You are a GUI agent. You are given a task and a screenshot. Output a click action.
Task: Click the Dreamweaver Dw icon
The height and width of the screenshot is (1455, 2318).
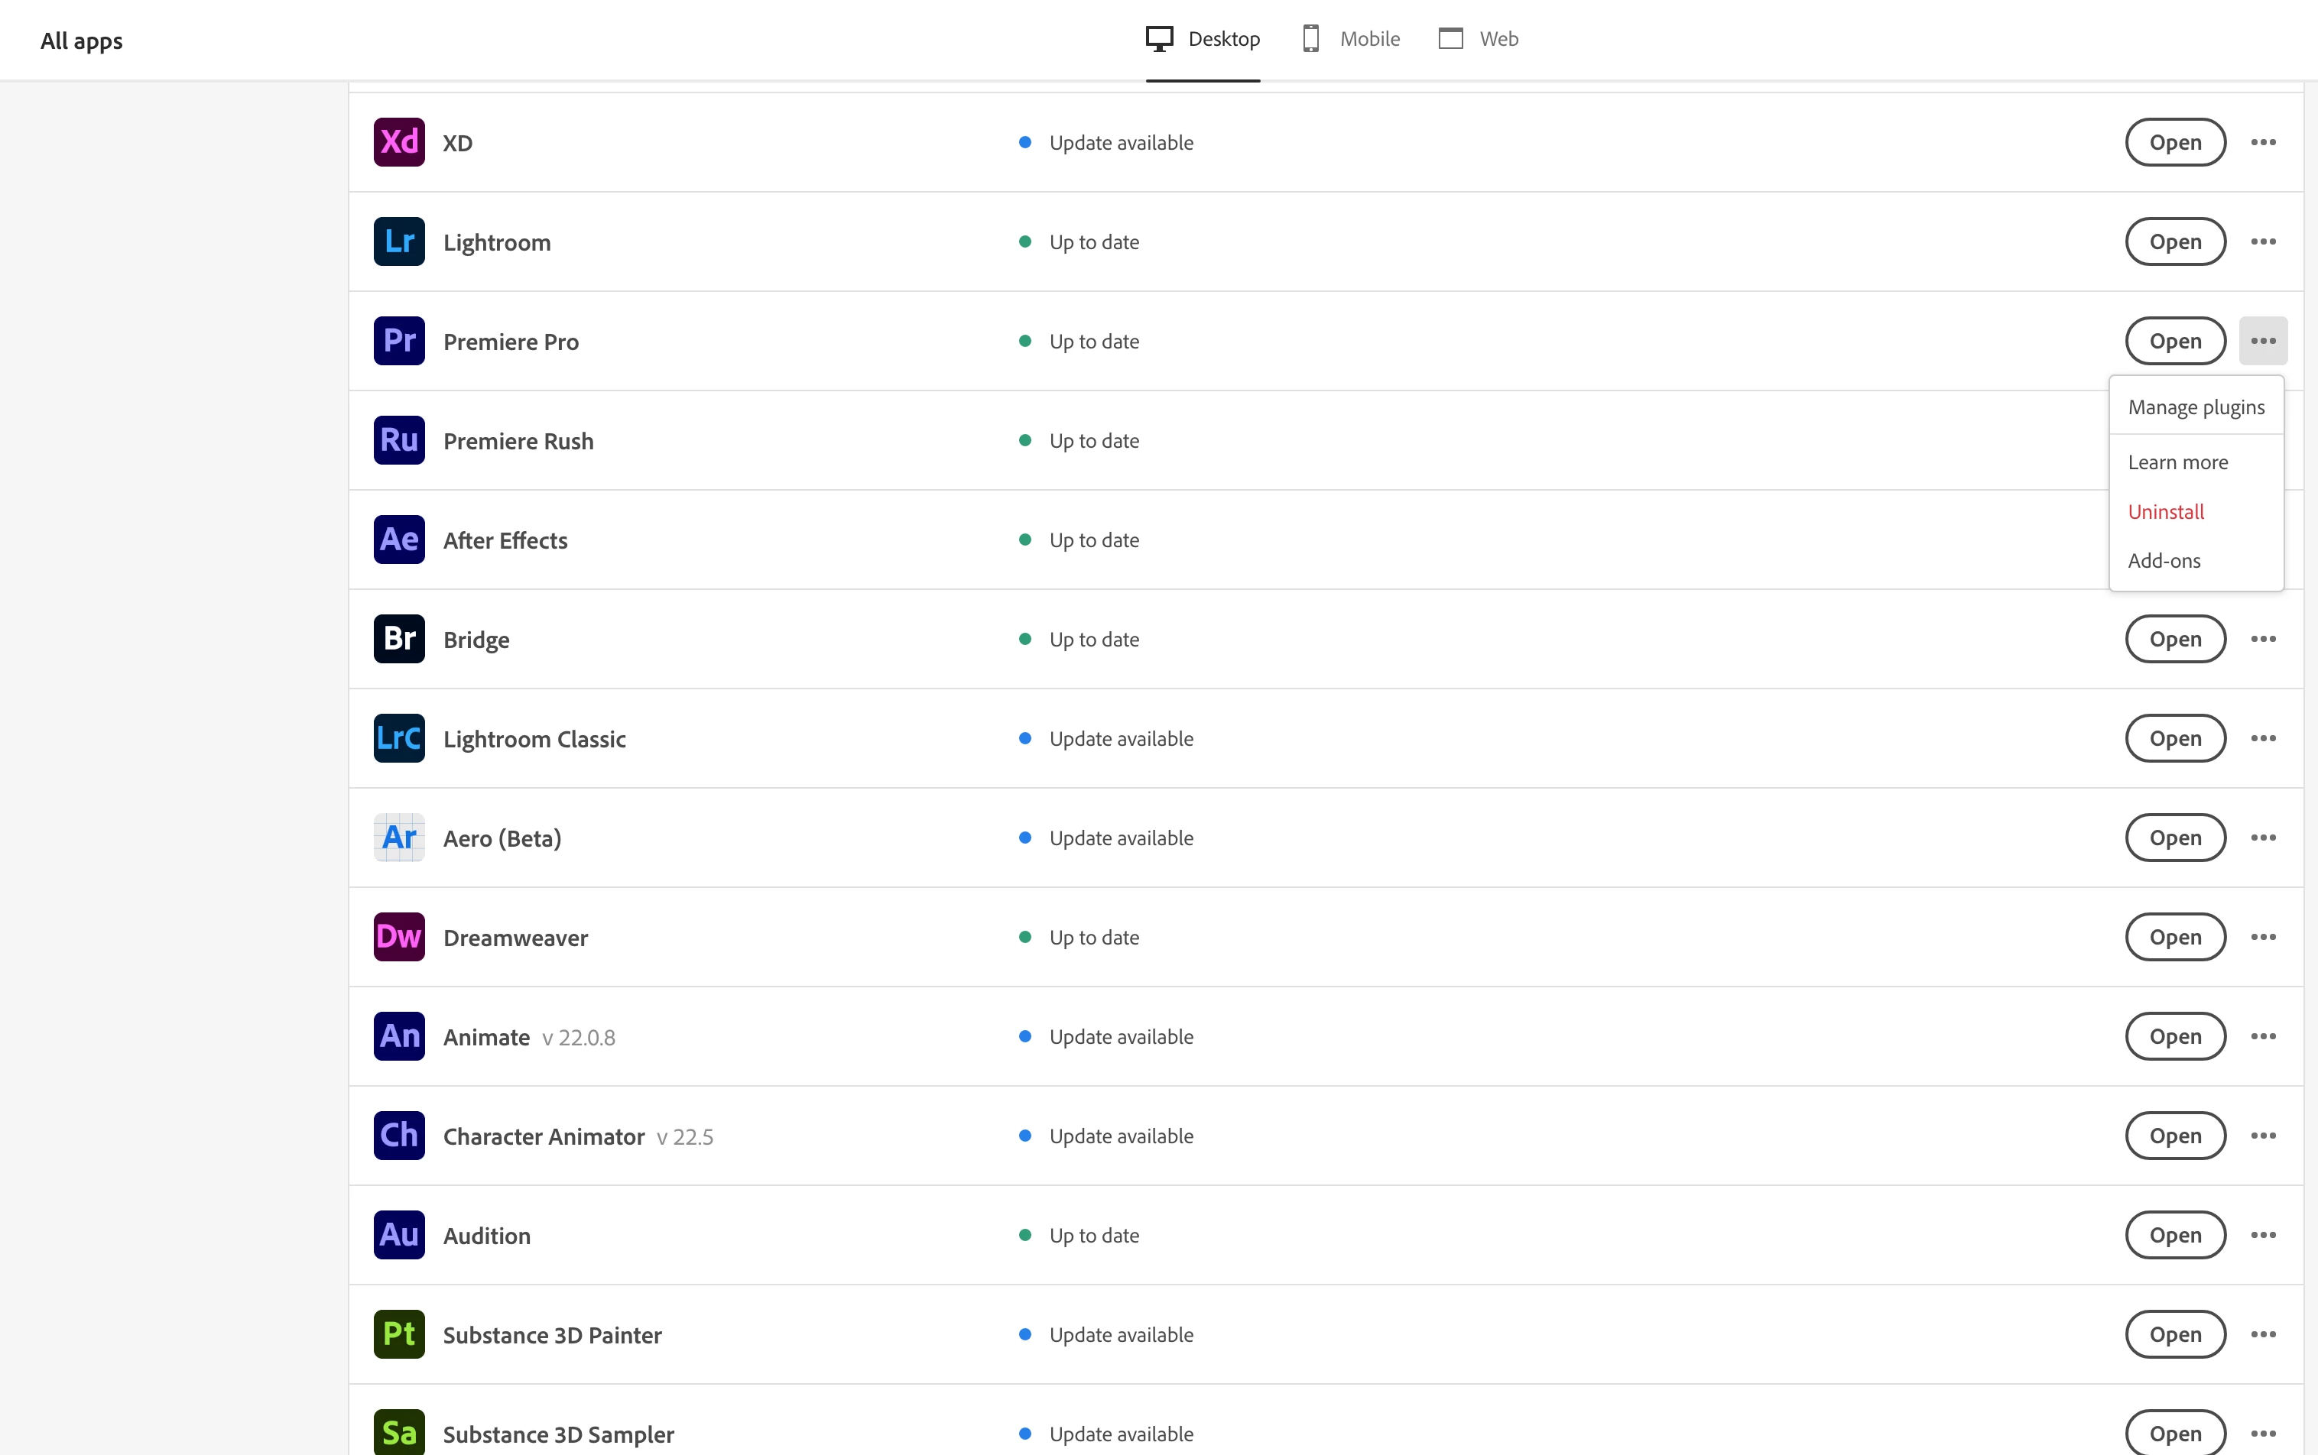point(398,936)
